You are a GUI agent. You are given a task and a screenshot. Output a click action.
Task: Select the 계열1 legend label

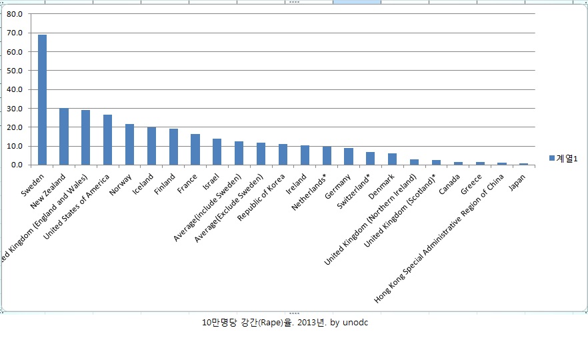pyautogui.click(x=566, y=158)
